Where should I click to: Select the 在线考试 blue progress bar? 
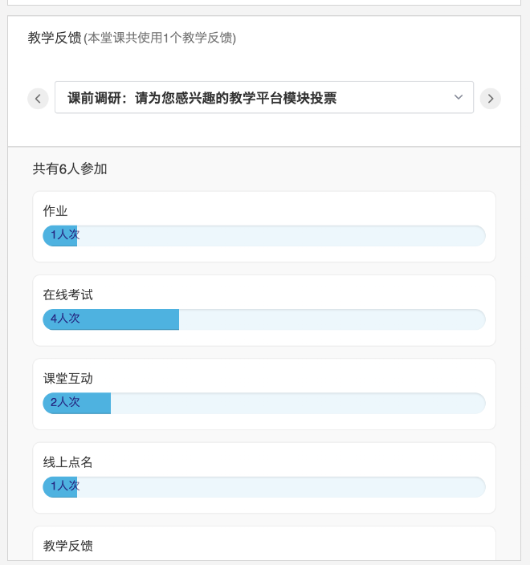(x=111, y=319)
